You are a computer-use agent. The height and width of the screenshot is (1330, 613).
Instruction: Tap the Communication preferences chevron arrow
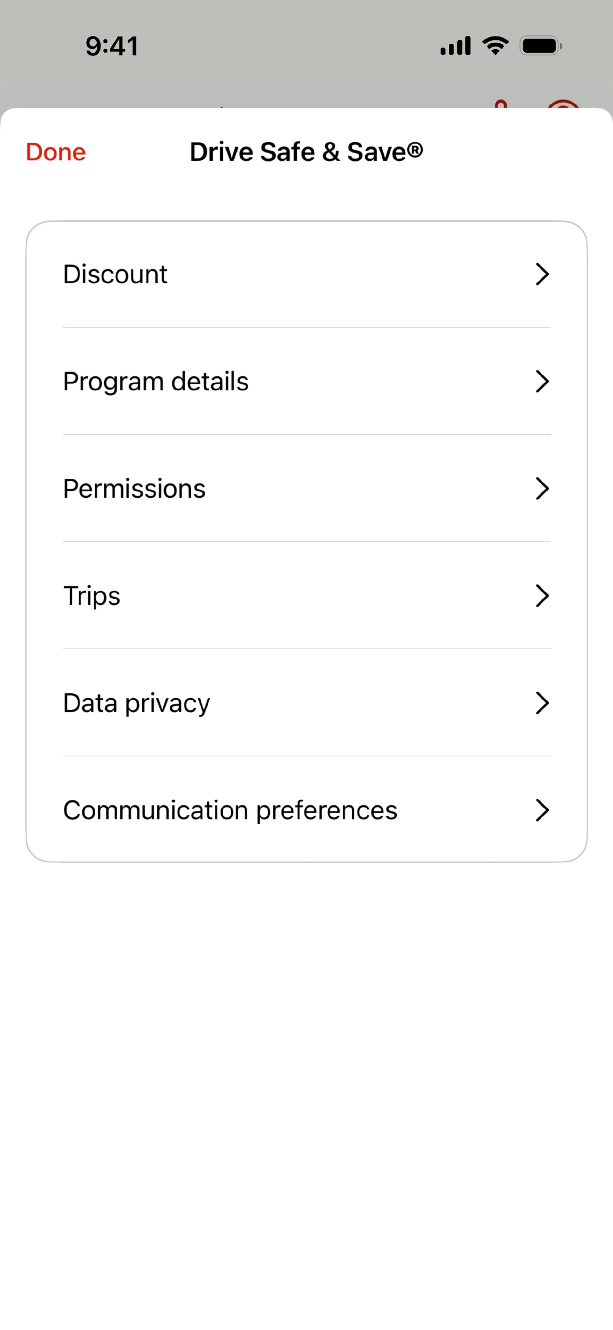(x=541, y=810)
